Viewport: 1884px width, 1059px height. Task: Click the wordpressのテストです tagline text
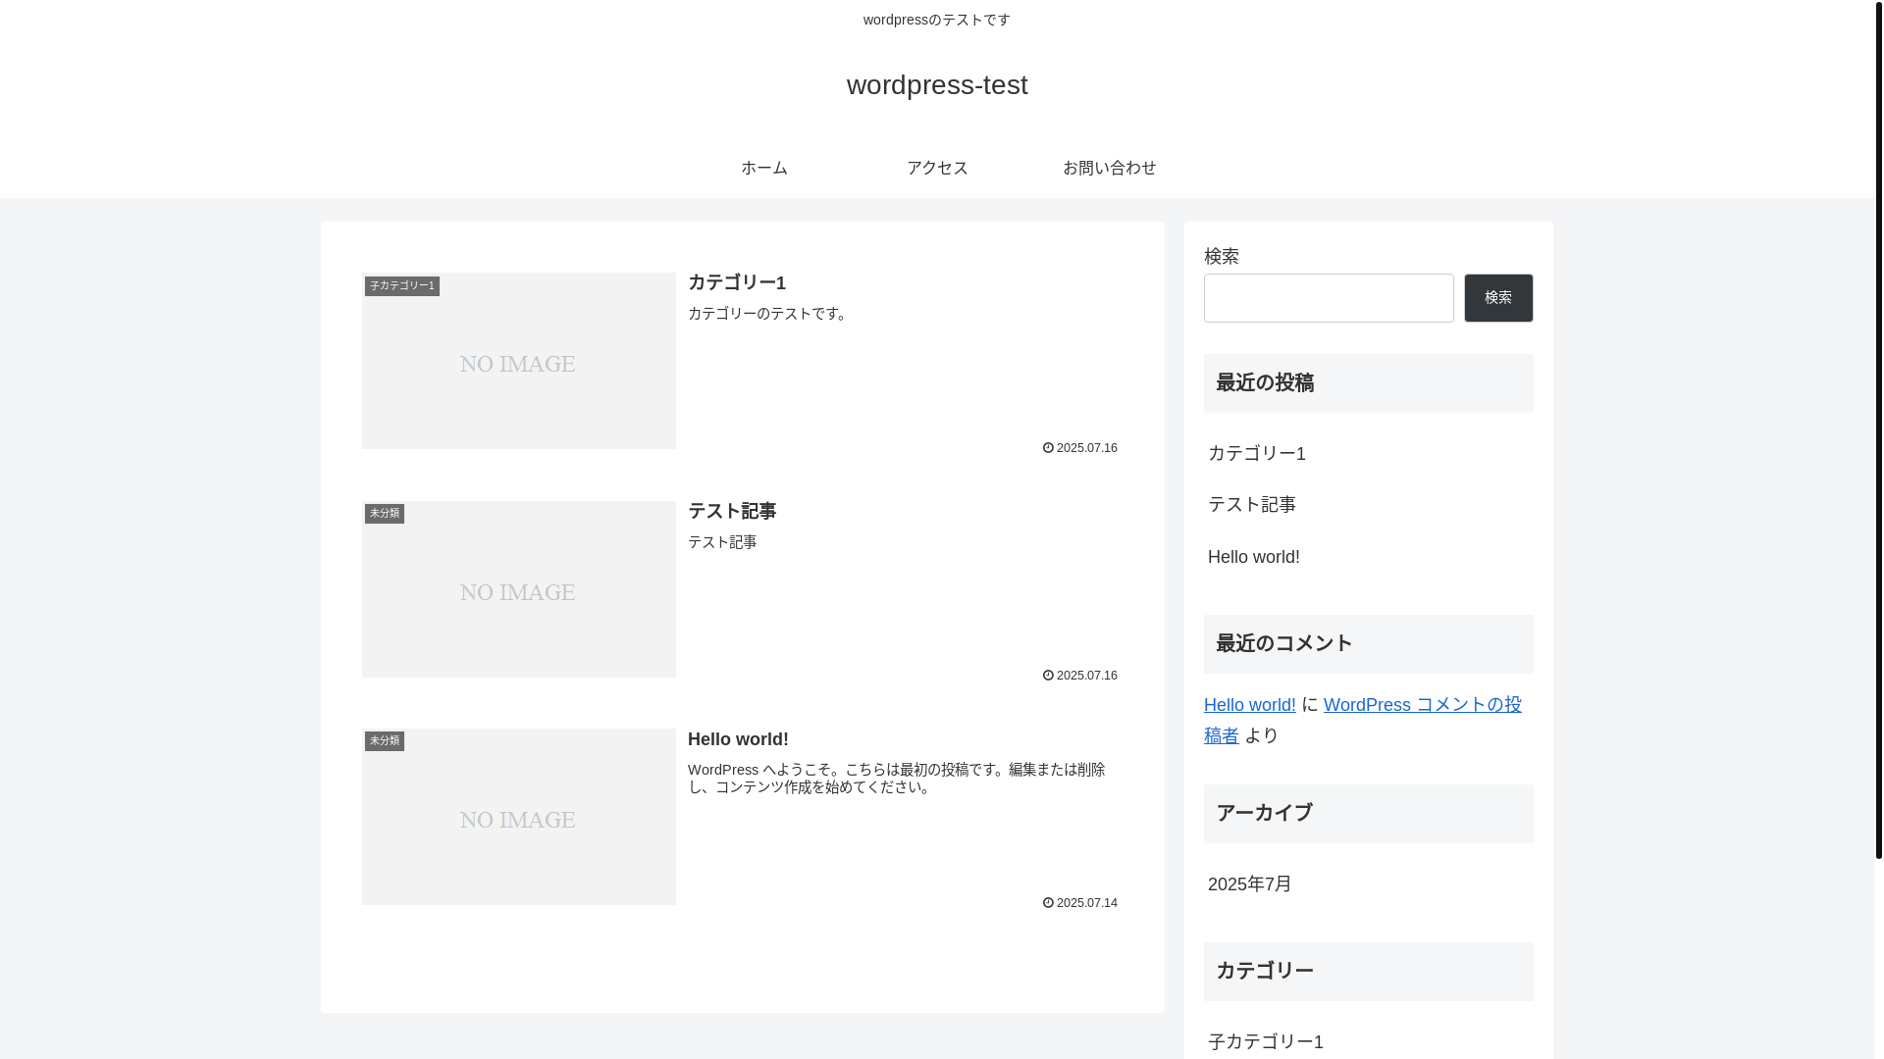(x=937, y=21)
